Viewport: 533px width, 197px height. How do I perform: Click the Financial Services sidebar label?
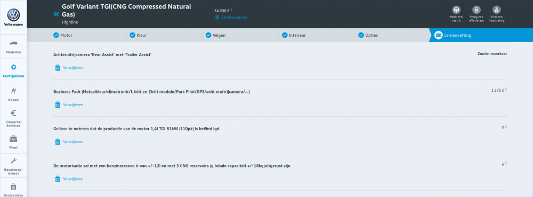[x=14, y=124]
